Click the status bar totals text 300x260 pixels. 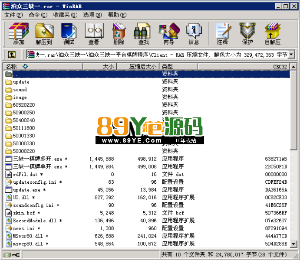[x=224, y=254]
